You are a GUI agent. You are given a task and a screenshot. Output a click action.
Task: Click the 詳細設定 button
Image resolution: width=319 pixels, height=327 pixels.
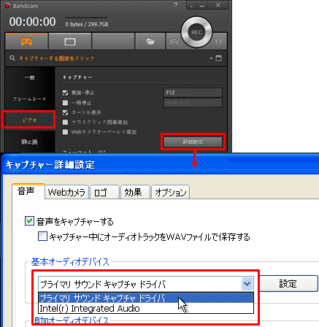(193, 142)
